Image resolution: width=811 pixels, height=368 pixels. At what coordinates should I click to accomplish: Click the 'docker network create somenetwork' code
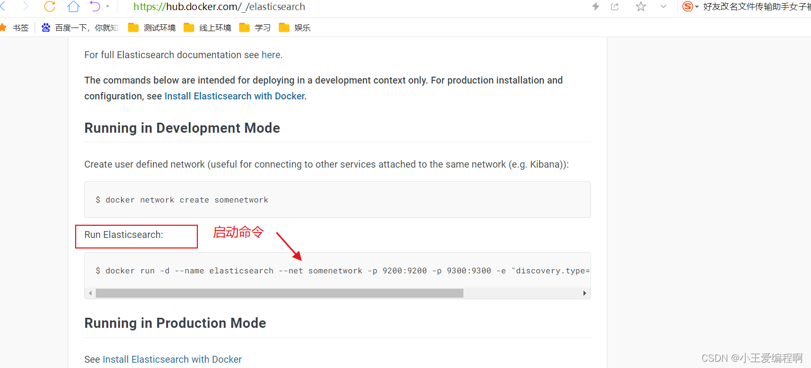[187, 200]
